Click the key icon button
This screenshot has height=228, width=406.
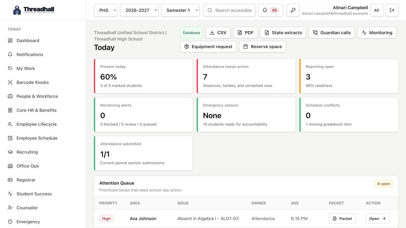(293, 10)
